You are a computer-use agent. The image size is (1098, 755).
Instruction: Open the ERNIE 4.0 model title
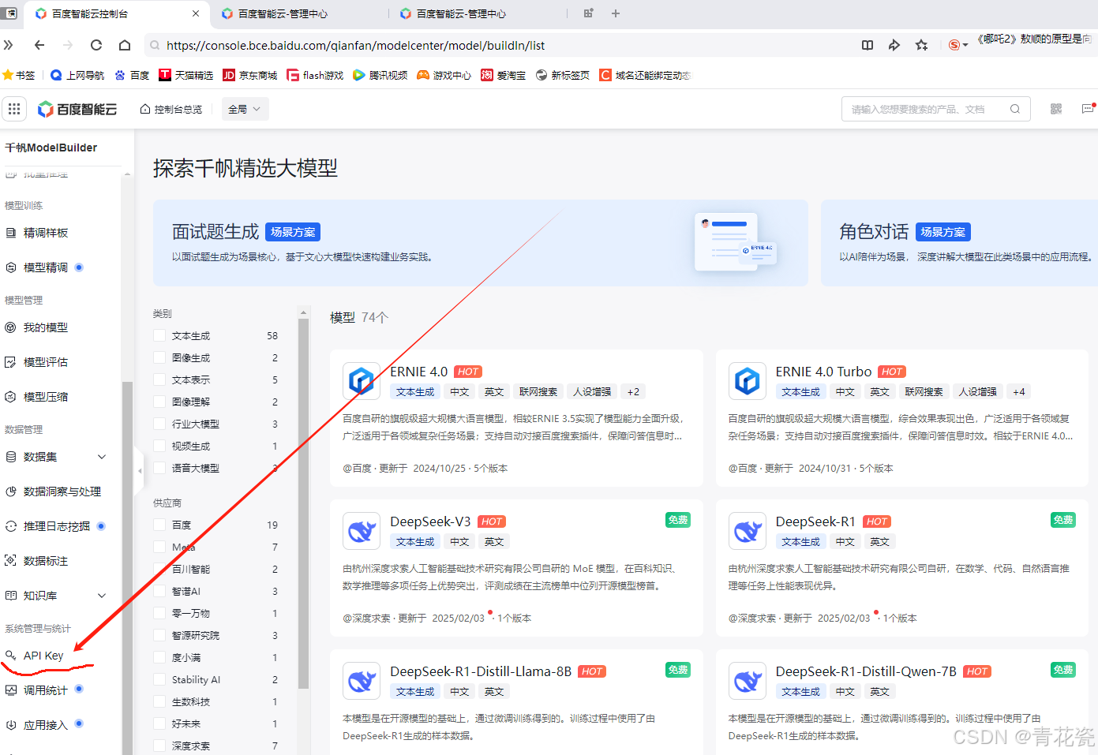point(418,372)
